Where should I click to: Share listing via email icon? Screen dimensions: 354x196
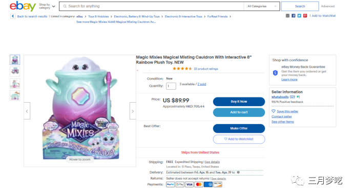click(287, 16)
